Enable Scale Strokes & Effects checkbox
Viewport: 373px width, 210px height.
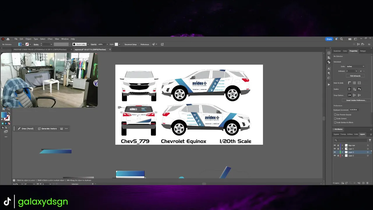[335, 123]
